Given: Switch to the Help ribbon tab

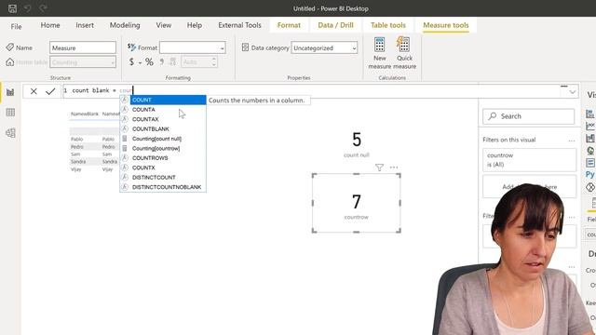Looking at the screenshot, I should click(x=195, y=25).
